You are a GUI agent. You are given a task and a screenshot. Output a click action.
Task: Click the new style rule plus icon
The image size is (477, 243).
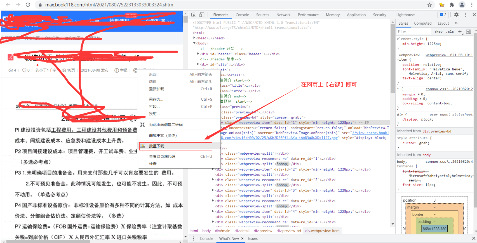(x=460, y=32)
